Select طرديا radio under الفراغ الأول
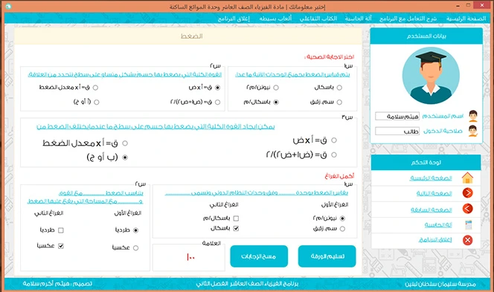 point(136,230)
